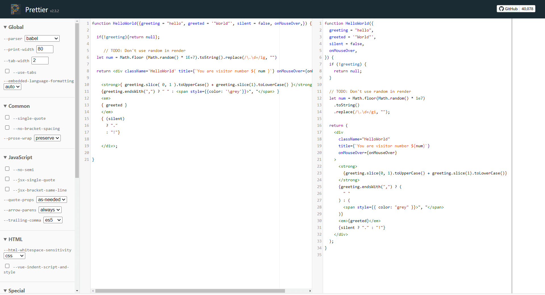Click the 40,078 GitHub star count
The height and width of the screenshot is (295, 545).
click(x=527, y=9)
